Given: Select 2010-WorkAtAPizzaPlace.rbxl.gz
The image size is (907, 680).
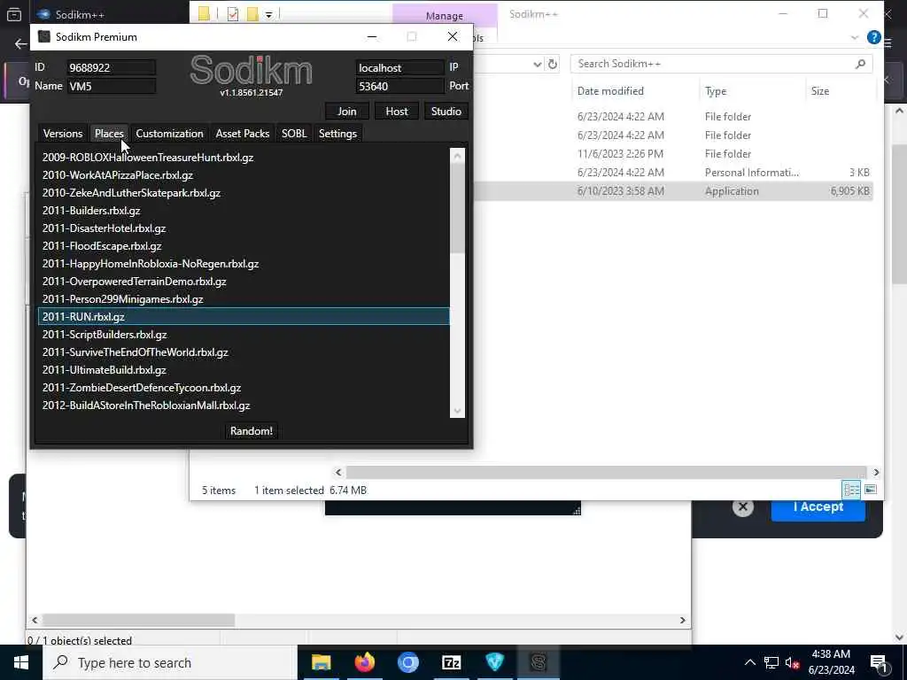Looking at the screenshot, I should [x=244, y=175].
